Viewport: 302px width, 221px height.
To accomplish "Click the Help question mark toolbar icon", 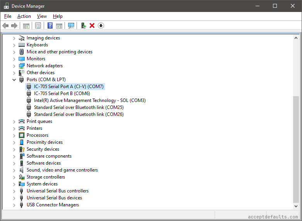I will click(x=50, y=25).
